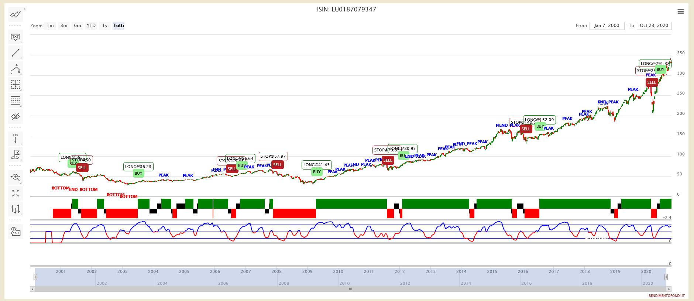
Task: Toggle fullscreen mode for the chart
Action: pyautogui.click(x=15, y=193)
